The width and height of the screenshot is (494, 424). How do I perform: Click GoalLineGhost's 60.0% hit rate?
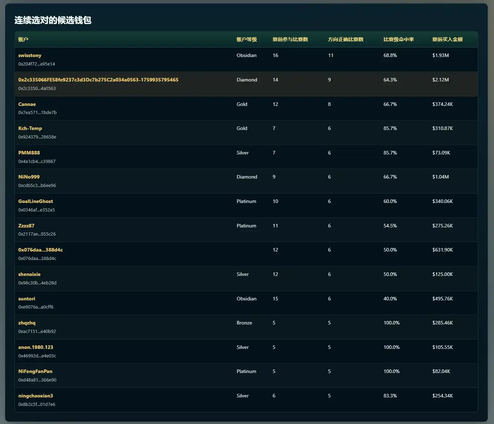(x=390, y=201)
